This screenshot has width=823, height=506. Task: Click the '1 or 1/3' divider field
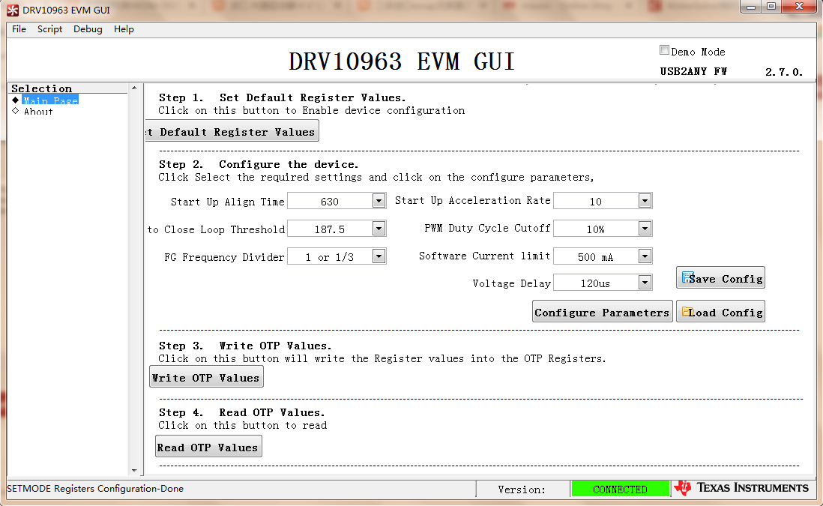click(x=330, y=256)
